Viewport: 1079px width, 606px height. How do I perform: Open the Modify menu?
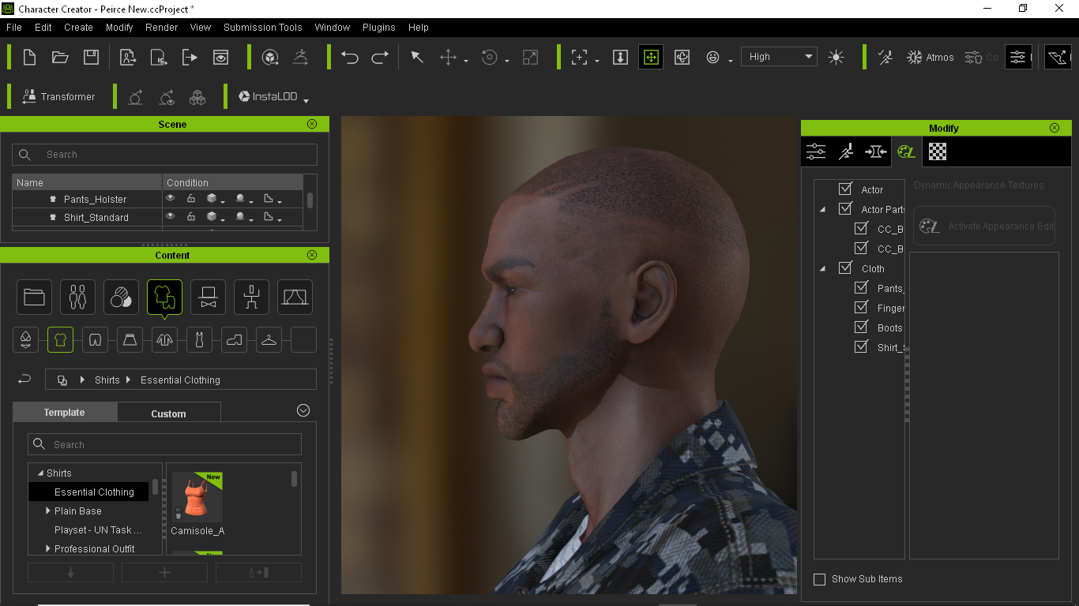(119, 27)
